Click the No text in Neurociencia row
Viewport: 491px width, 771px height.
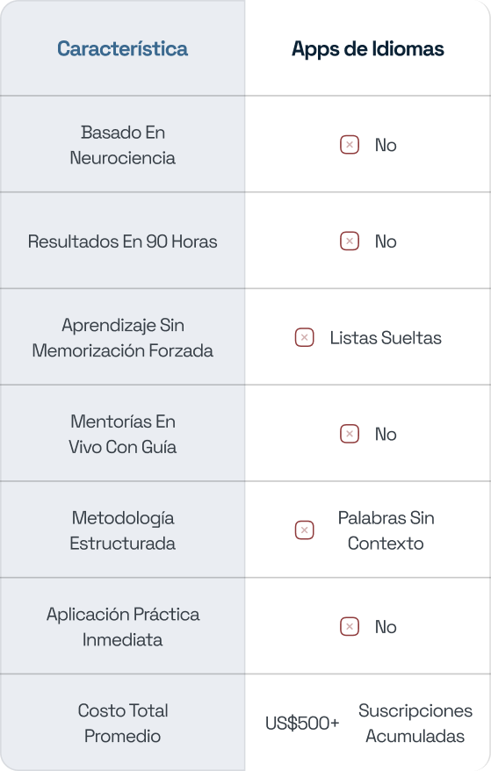[386, 145]
